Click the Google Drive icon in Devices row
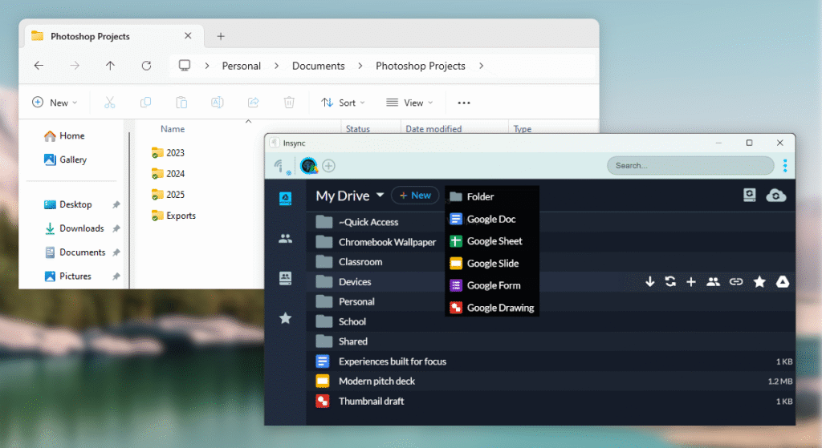Screen dimensions: 822x448 click(782, 282)
